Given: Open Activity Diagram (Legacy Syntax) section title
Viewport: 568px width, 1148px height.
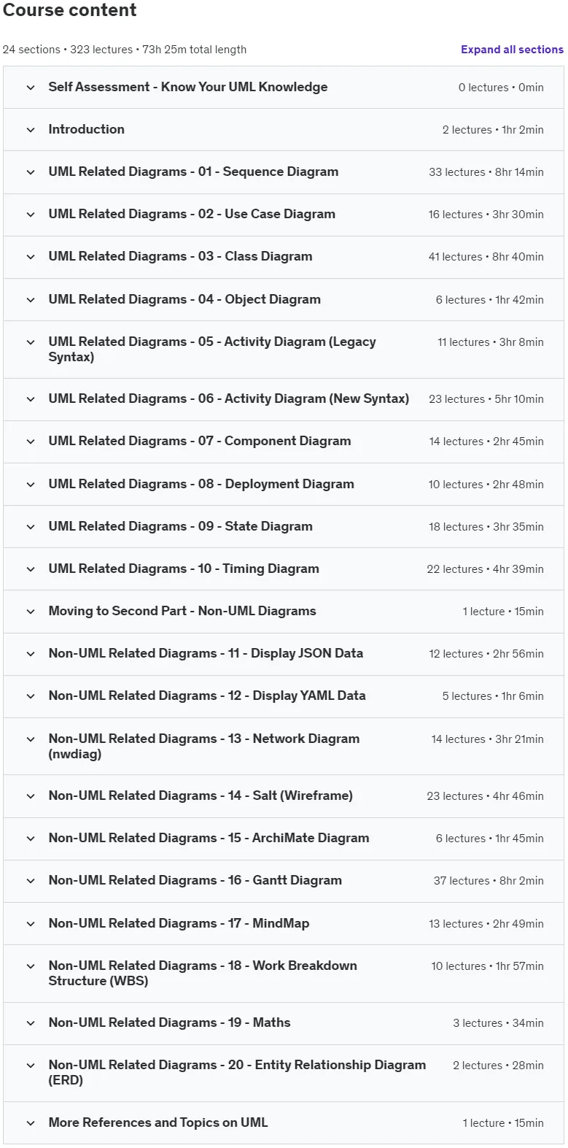Looking at the screenshot, I should point(212,349).
